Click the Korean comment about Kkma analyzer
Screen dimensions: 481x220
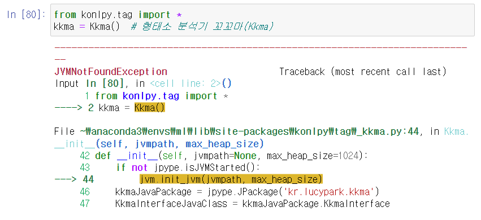202,27
